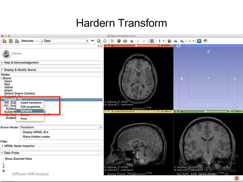Open the Python interactor icon
Viewport: 243px width, 182px height.
205,41
